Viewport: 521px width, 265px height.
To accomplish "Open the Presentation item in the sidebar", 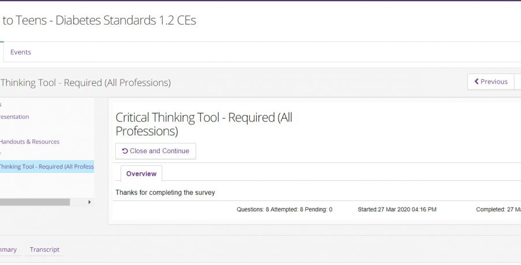I will click(x=14, y=117).
